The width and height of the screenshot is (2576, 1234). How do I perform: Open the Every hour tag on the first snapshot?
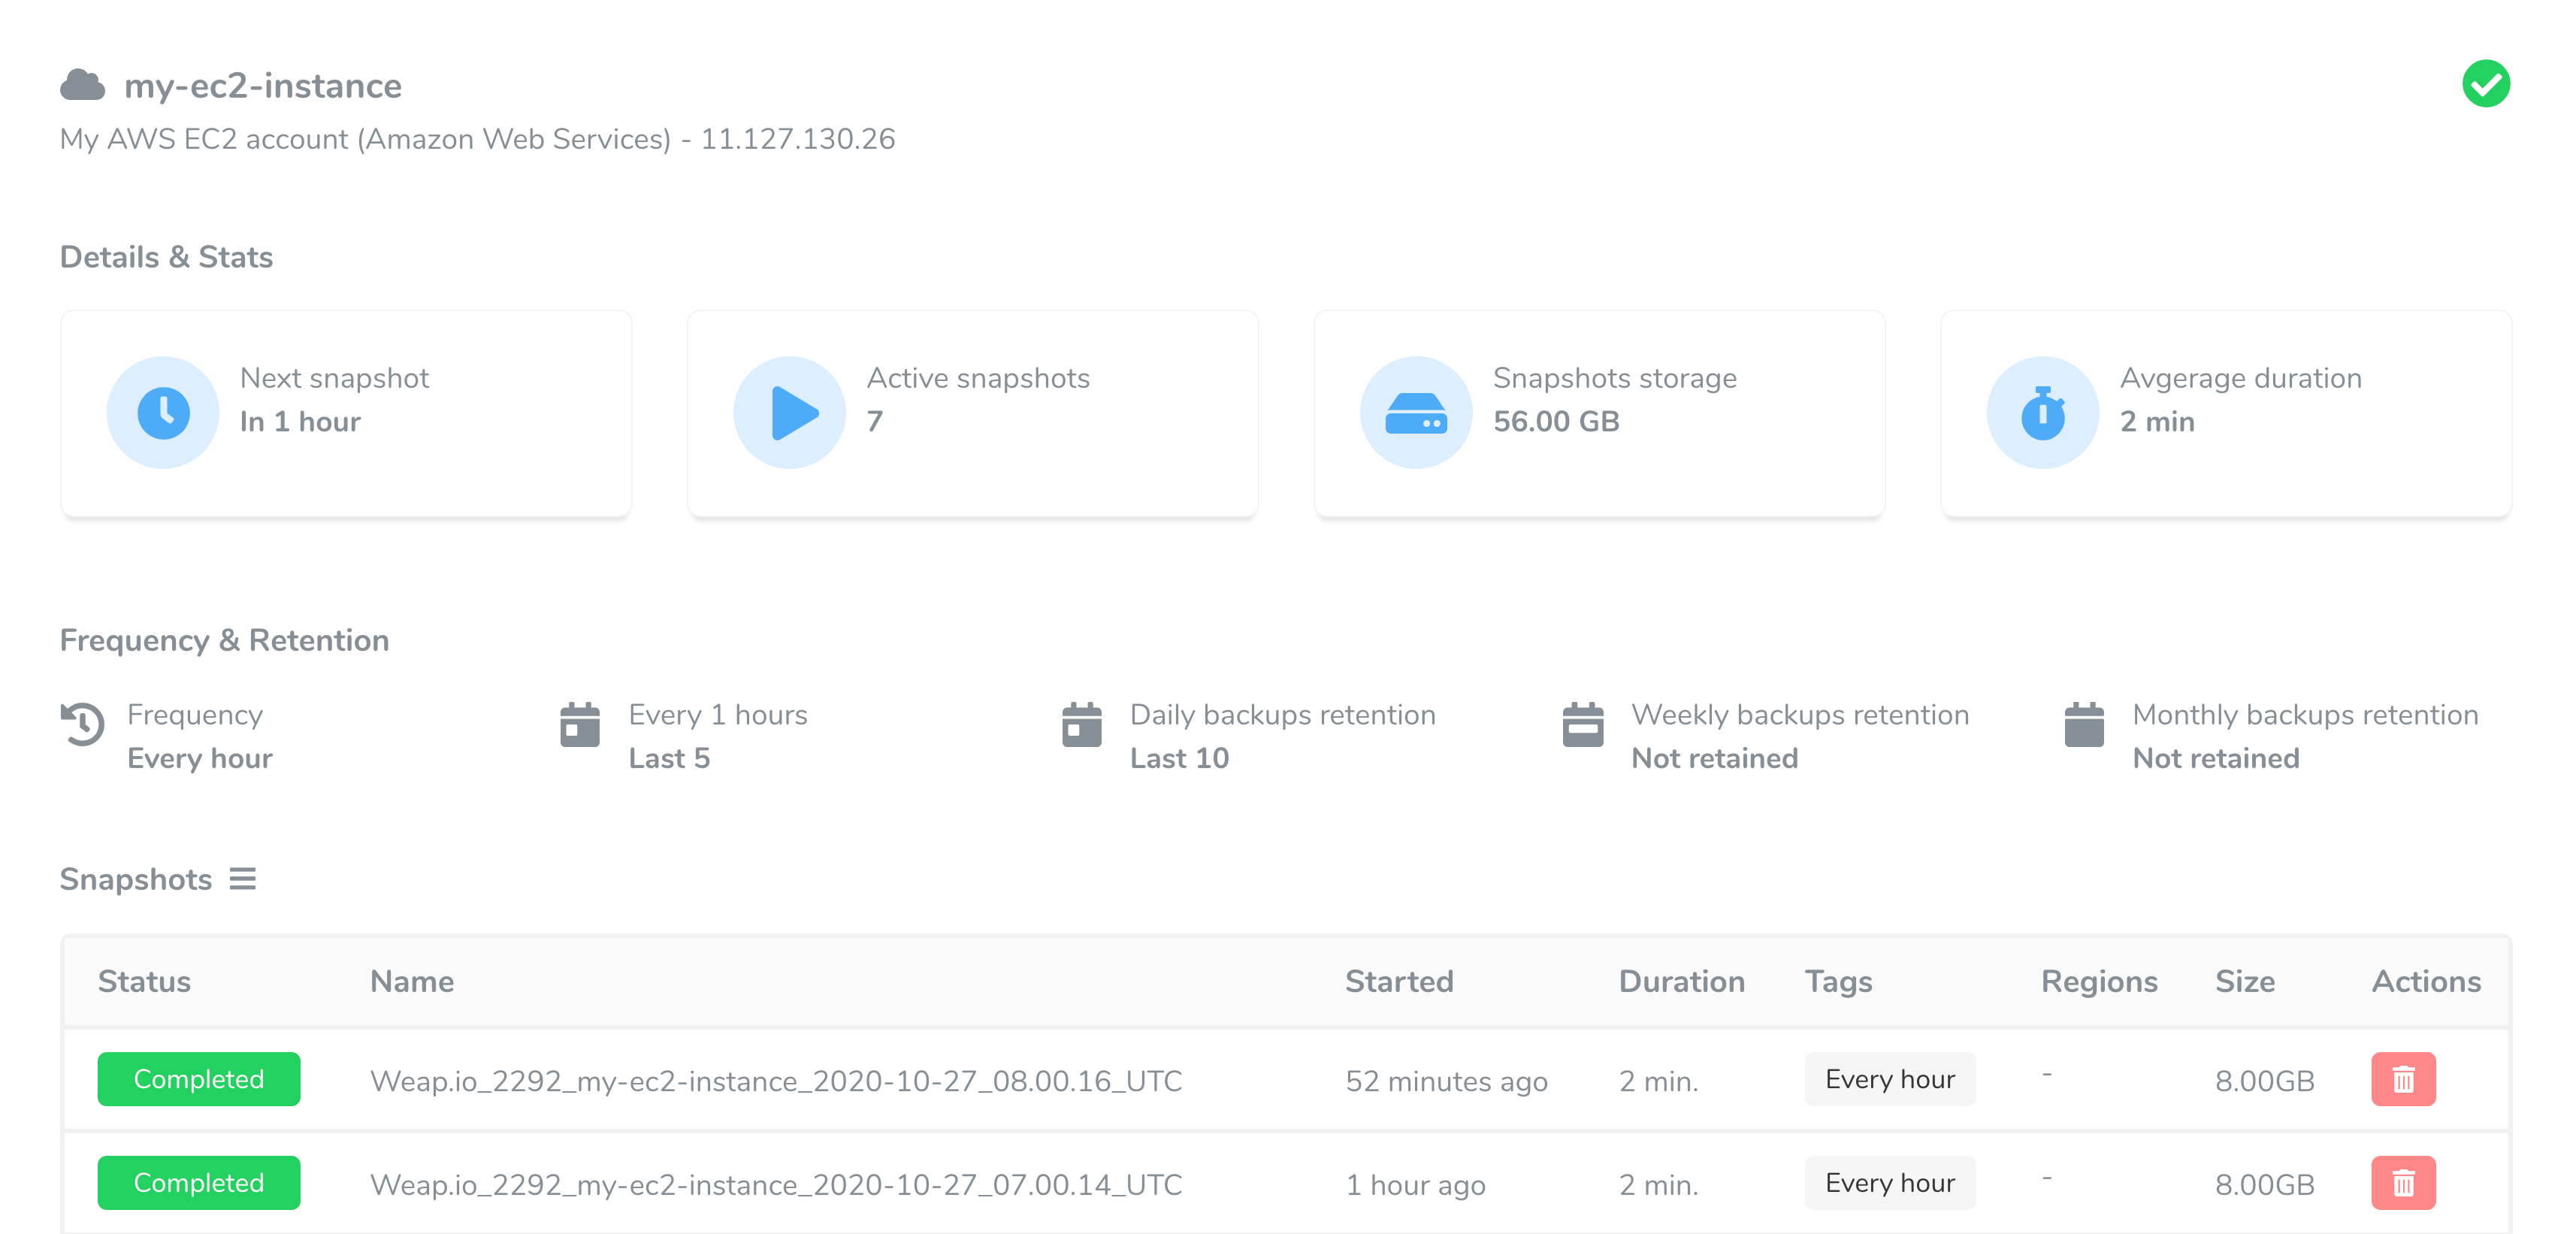[1889, 1079]
